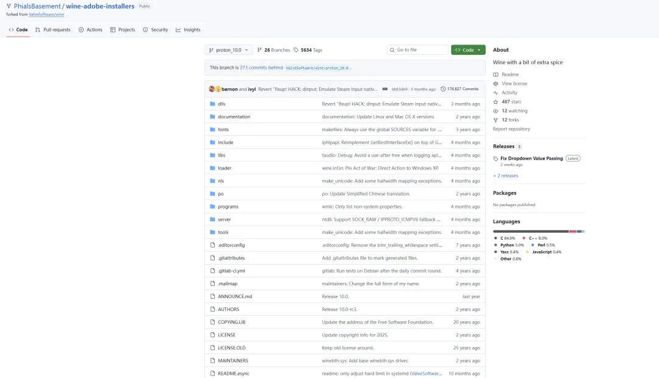
Task: Open the Packages heading link
Action: (x=505, y=193)
